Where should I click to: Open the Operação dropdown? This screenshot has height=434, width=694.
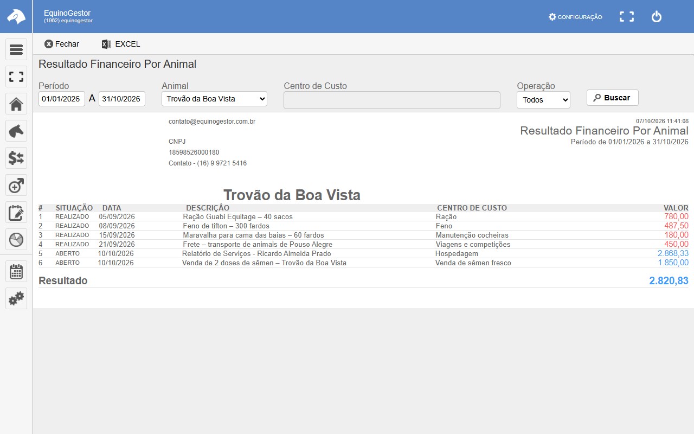[x=543, y=100]
